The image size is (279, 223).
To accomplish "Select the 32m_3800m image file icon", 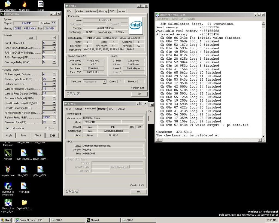I will (24, 153).
